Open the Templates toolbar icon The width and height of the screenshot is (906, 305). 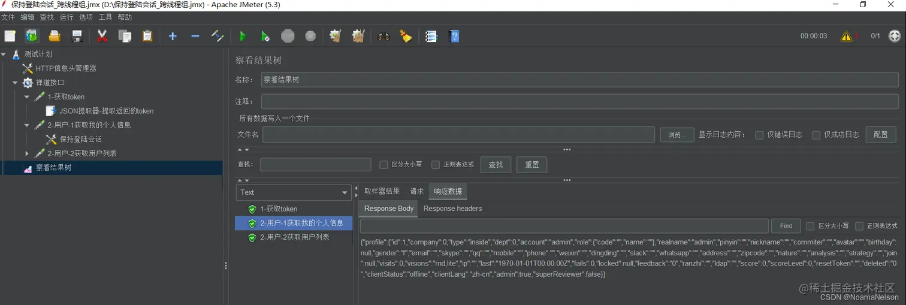[x=32, y=36]
